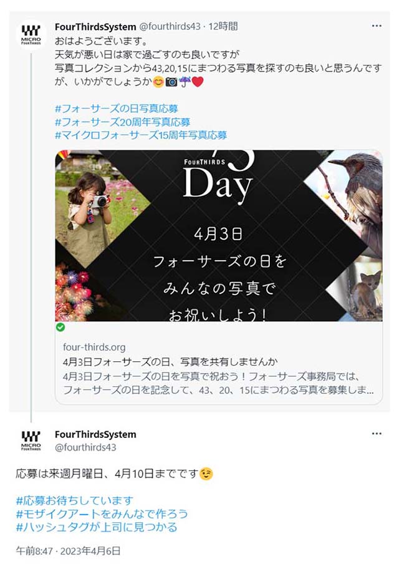Open hashtag #フォーサーズの日写真応募
Image resolution: width=399 pixels, height=574 pixels.
pos(117,109)
